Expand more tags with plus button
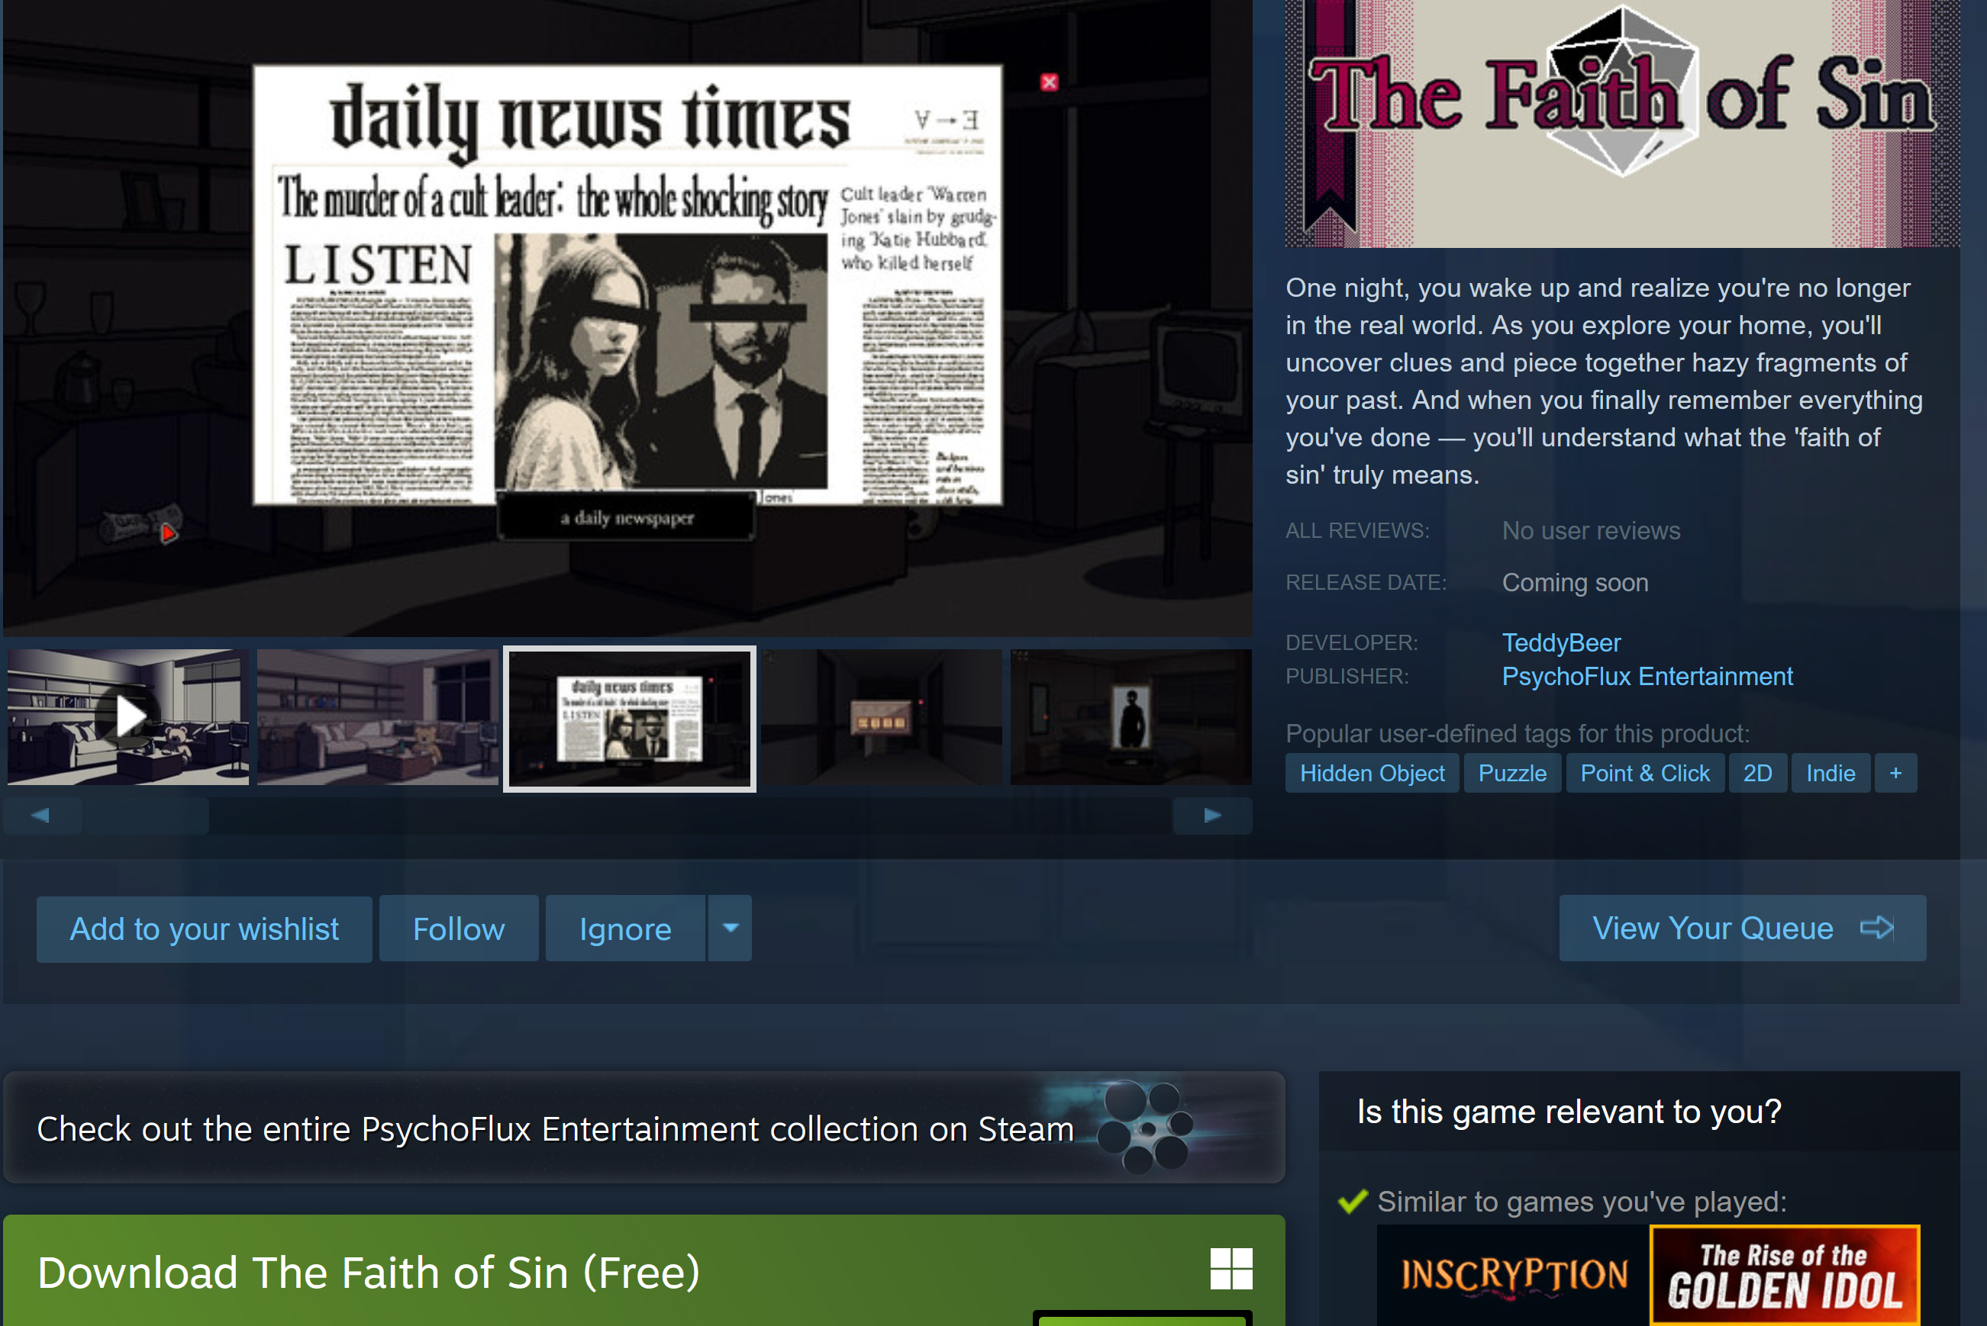The width and height of the screenshot is (1987, 1326). click(1895, 773)
